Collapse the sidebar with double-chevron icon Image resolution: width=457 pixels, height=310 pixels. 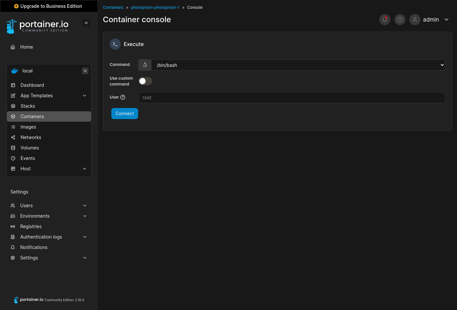tap(86, 23)
